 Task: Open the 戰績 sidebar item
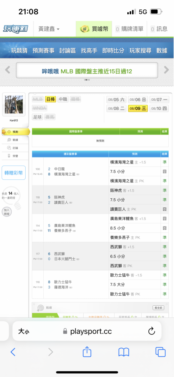tap(14, 140)
